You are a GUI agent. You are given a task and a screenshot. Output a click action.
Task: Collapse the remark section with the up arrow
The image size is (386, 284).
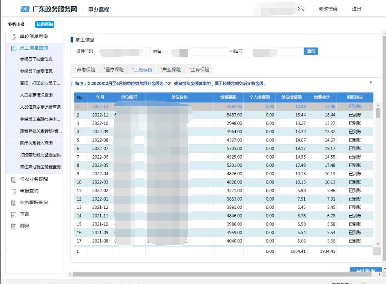pos(371,83)
